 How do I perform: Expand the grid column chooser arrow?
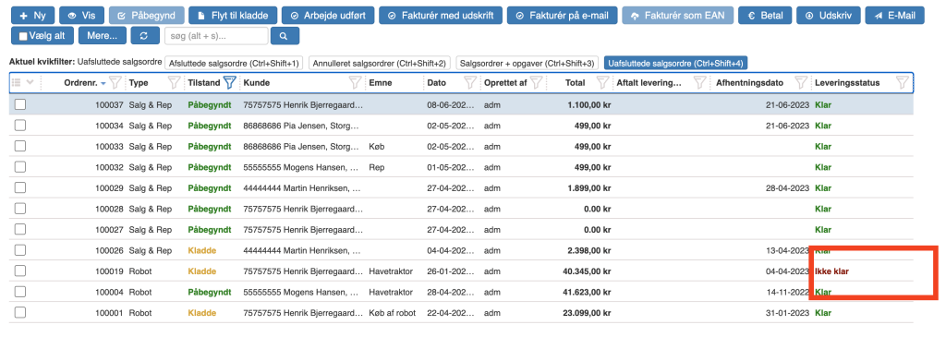pyautogui.click(x=30, y=82)
